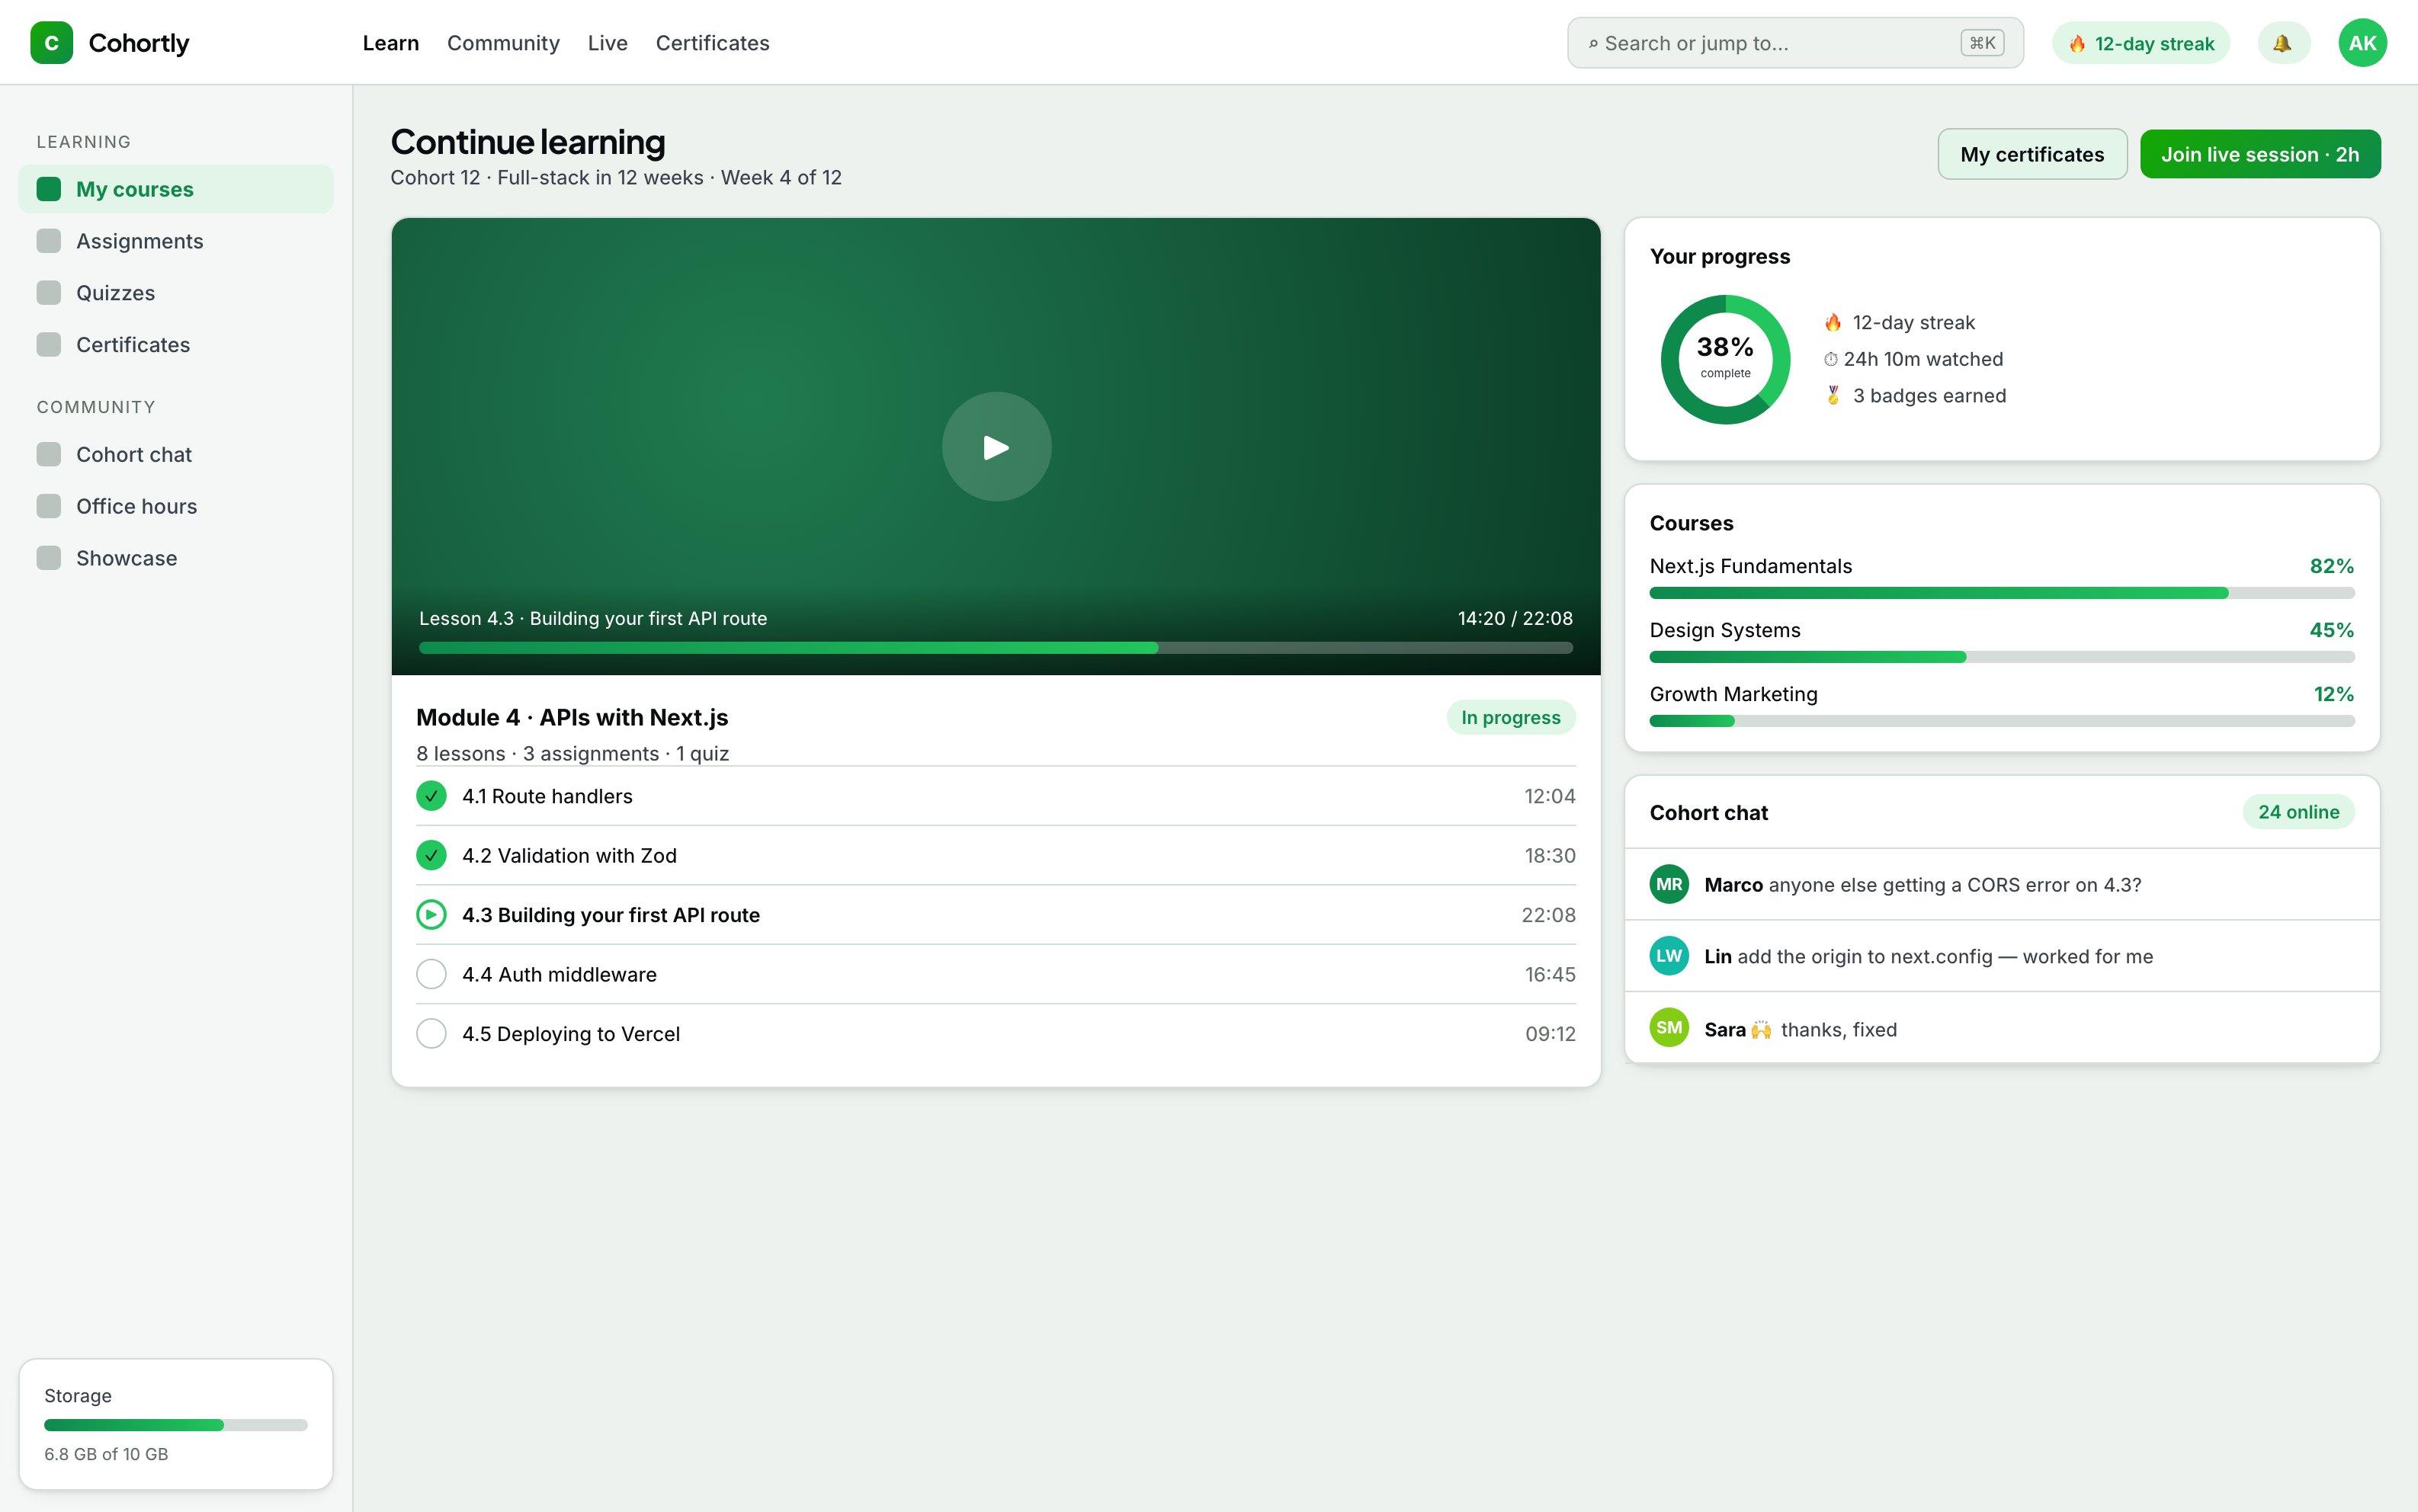The height and width of the screenshot is (1512, 2418).
Task: Open the 4.5 Deploying to Vercel lesson
Action: [996, 1033]
